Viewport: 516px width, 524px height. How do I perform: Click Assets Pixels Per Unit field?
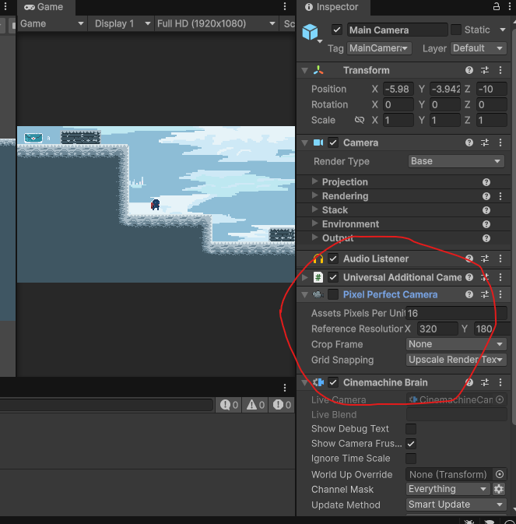pos(456,314)
